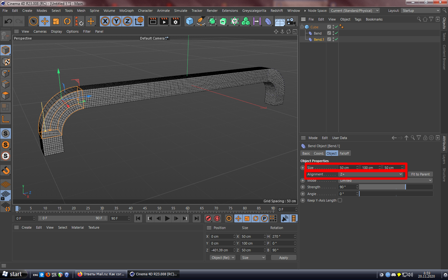Open the Size dropdown in coordinates panel

253,258
